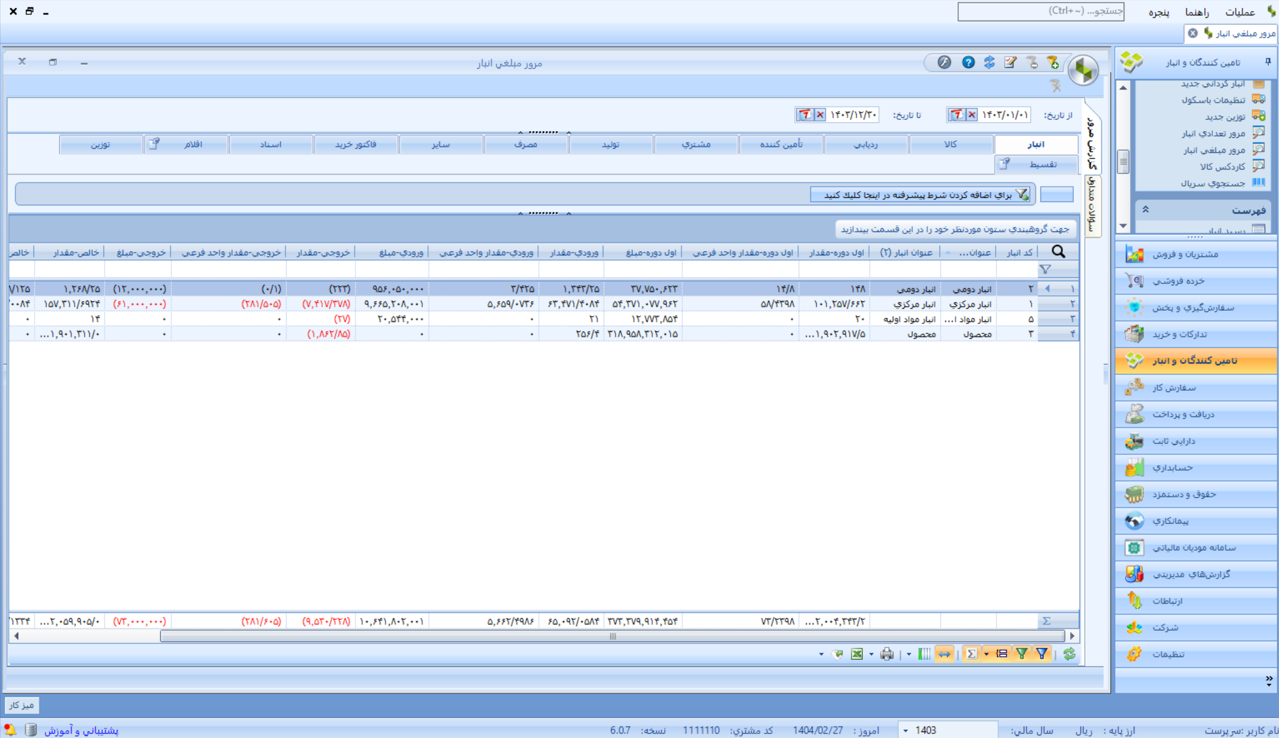Open the راهنما menu
The width and height of the screenshot is (1279, 738).
pos(1197,12)
